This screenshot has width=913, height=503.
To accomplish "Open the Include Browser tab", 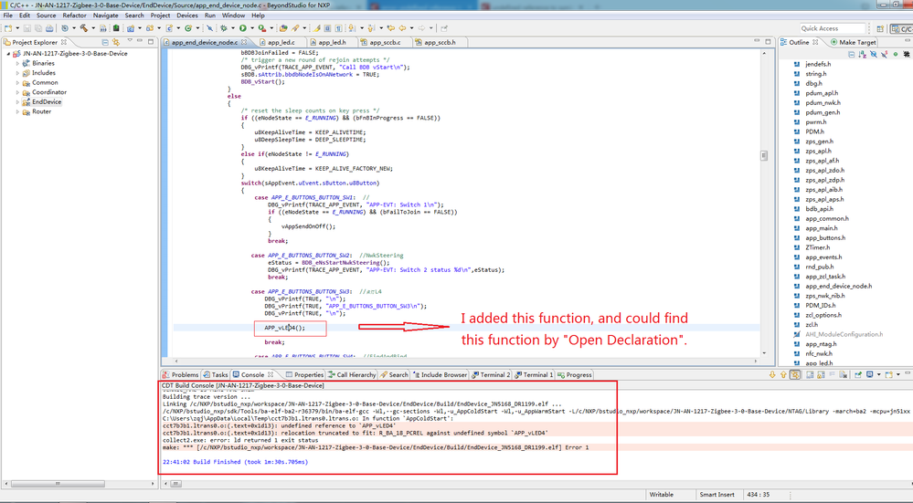I will click(x=440, y=374).
